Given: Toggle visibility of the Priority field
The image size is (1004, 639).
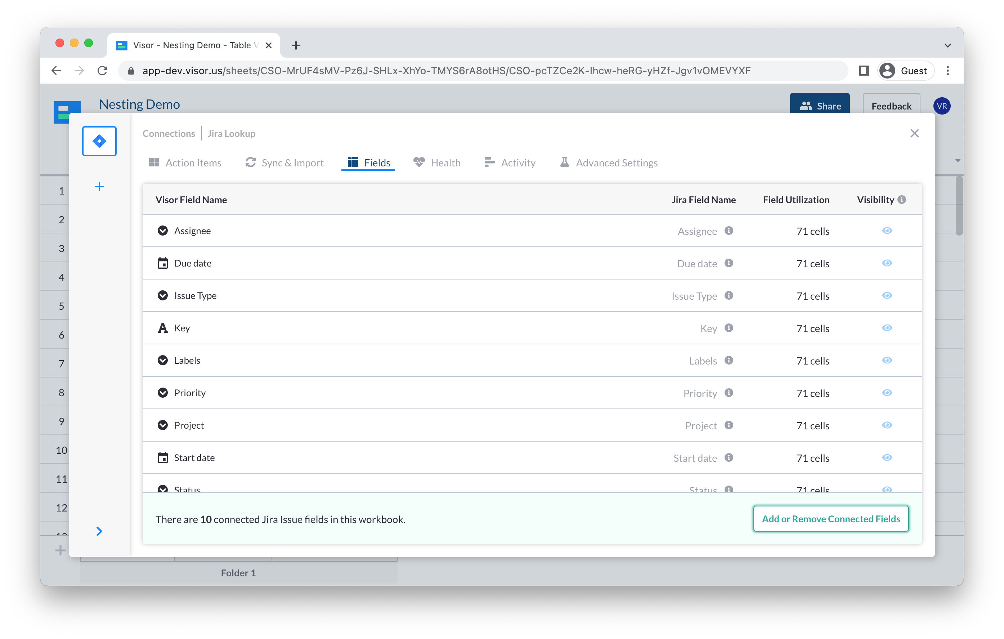Looking at the screenshot, I should (x=887, y=393).
